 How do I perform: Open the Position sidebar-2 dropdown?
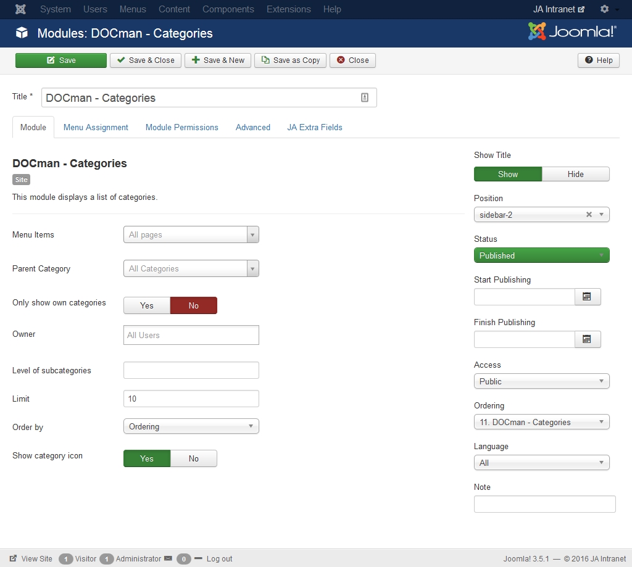tap(542, 214)
